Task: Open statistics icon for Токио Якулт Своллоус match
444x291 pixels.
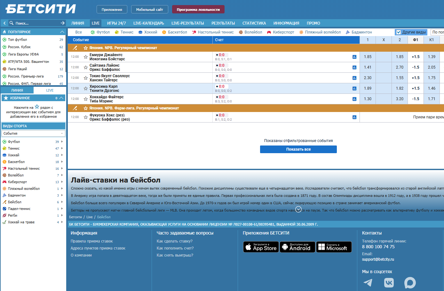Action: [x=354, y=78]
